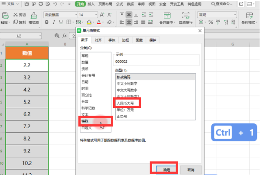The width and height of the screenshot is (260, 175).
Task: Click the 确定 (OK) button
Action: point(166,170)
